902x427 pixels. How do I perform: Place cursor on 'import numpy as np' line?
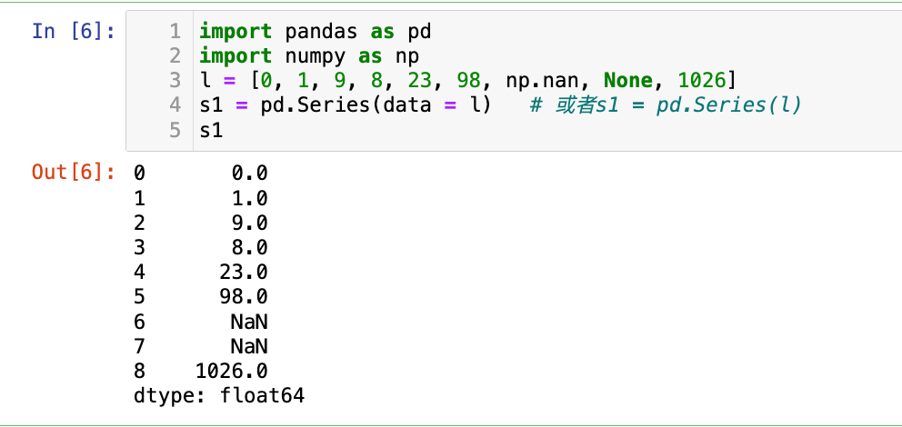pos(308,55)
